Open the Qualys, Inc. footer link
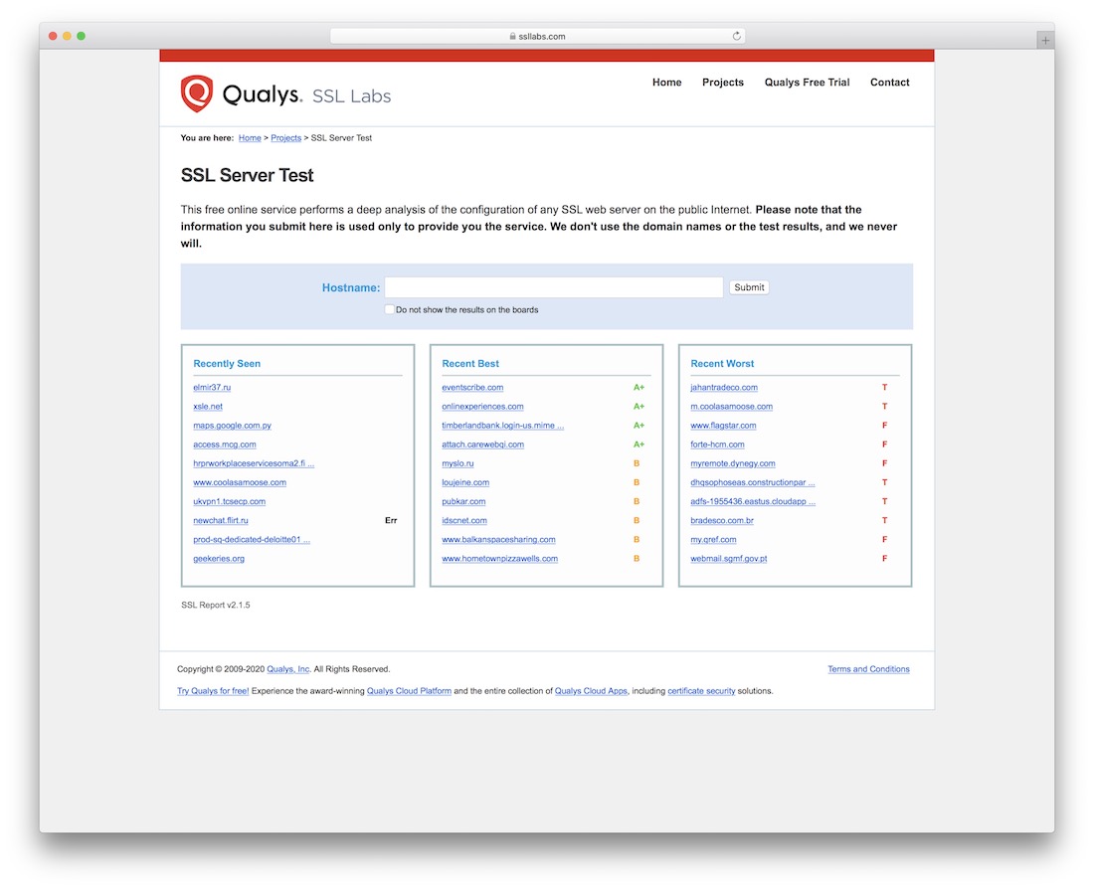The image size is (1094, 889). (288, 669)
